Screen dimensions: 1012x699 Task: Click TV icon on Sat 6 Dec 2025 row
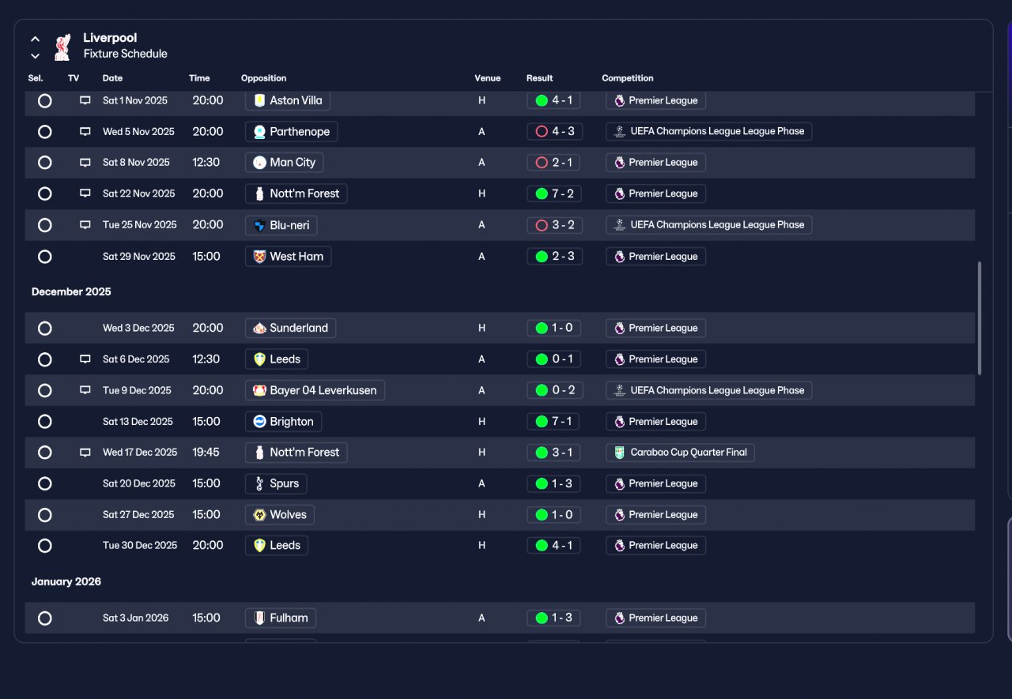click(x=85, y=359)
